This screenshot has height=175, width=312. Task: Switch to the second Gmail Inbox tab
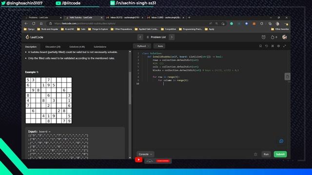click(x=165, y=17)
